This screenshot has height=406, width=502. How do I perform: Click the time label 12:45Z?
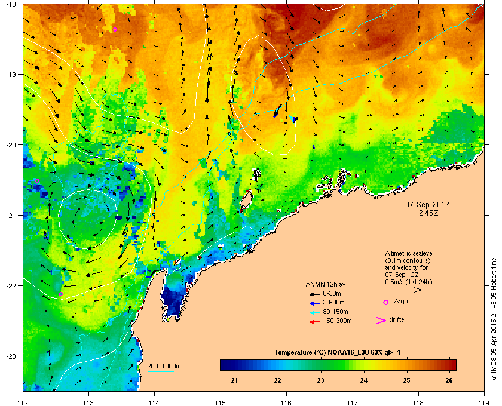pos(427,213)
